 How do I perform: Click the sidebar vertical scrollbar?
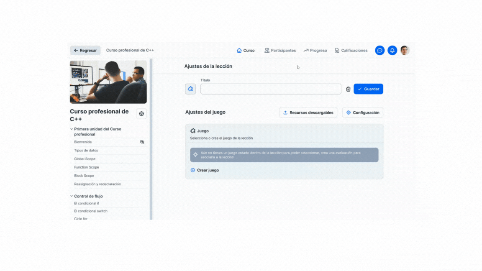151,139
